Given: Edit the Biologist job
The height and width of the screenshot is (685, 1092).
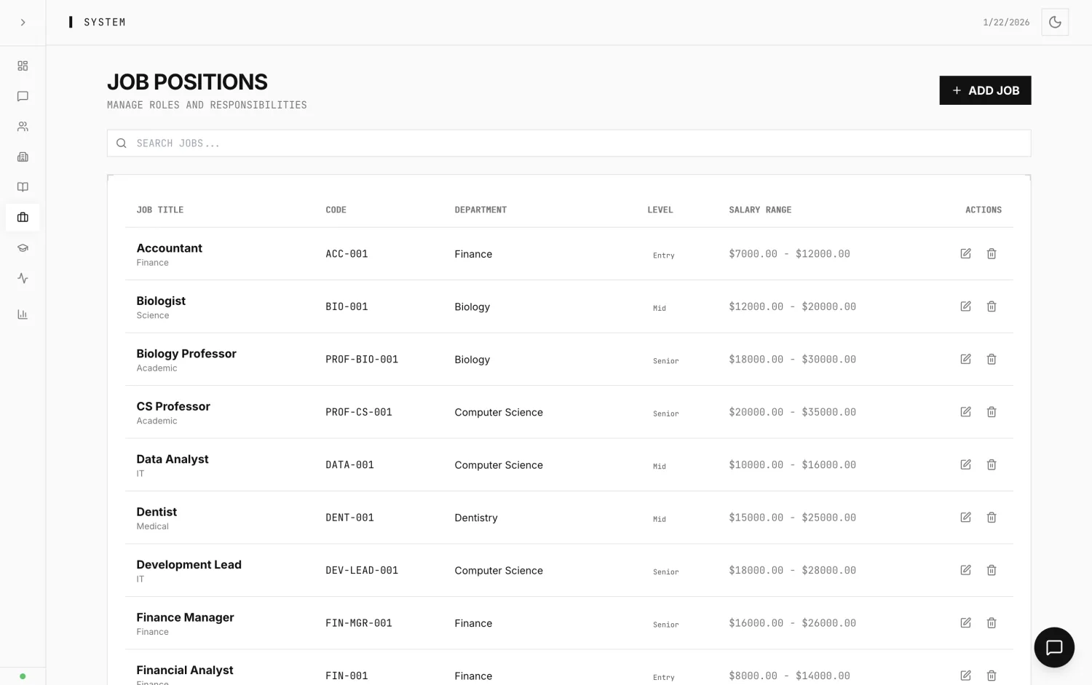Looking at the screenshot, I should coord(965,306).
